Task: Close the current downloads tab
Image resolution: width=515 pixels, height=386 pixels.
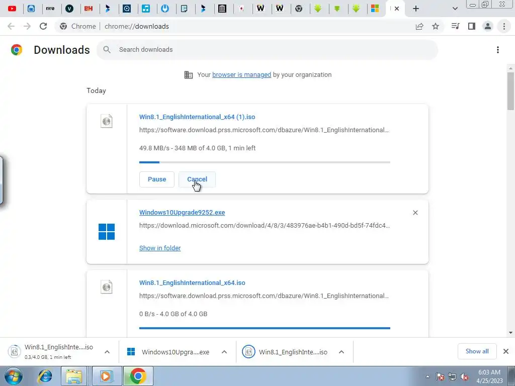Action: [x=397, y=9]
